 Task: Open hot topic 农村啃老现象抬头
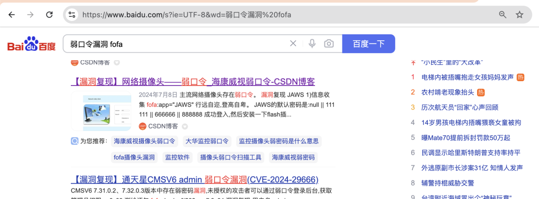pos(448,92)
